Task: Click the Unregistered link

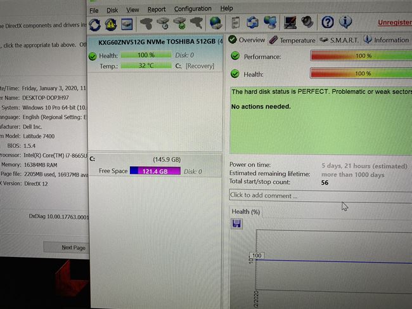Action: [395, 23]
